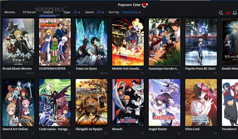
Task: Open the Sort by Popularity dropdown
Action: click(131, 12)
